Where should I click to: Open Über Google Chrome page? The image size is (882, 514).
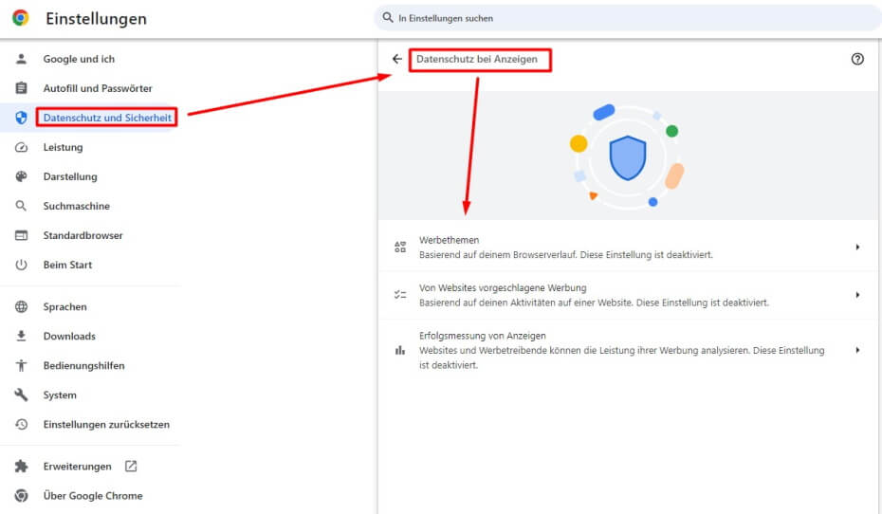click(93, 495)
